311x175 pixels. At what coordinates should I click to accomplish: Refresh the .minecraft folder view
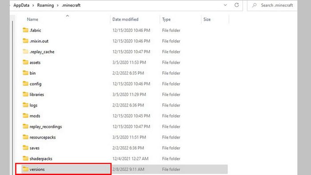237,5
